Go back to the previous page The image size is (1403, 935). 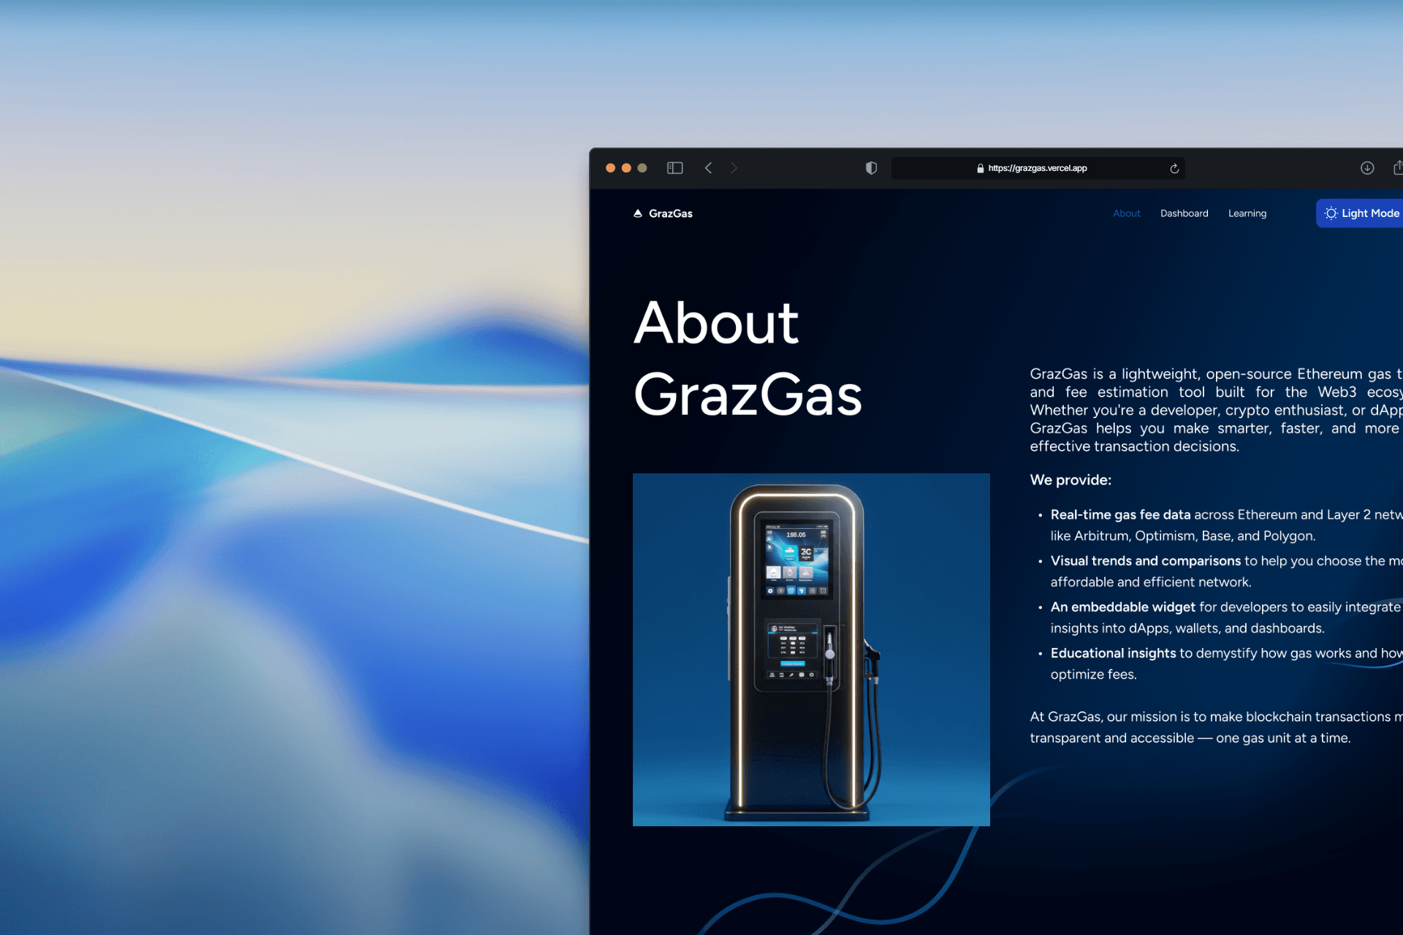pyautogui.click(x=708, y=168)
